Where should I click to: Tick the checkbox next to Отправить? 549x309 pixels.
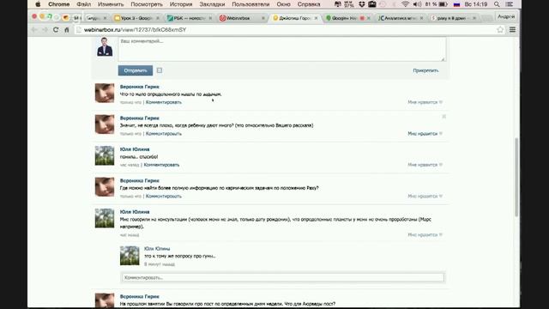coord(160,70)
